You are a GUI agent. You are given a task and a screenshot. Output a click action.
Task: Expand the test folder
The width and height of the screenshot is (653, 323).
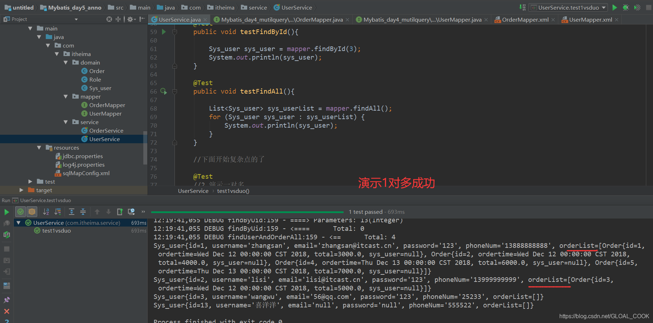pos(30,182)
